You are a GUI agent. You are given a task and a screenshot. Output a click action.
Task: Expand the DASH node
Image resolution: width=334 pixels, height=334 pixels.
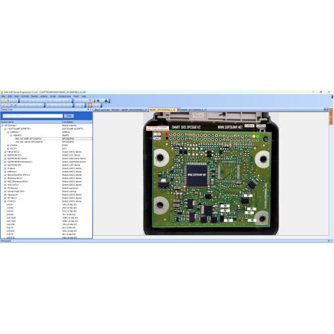8,145
